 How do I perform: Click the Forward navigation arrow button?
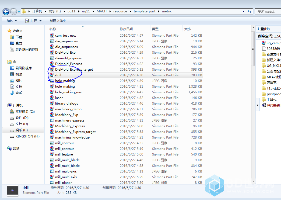click(13, 12)
